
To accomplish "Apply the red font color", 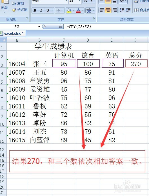I will (78, 10).
